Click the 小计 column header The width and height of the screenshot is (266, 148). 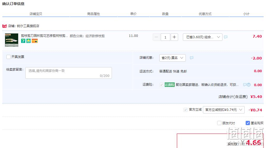(246, 14)
